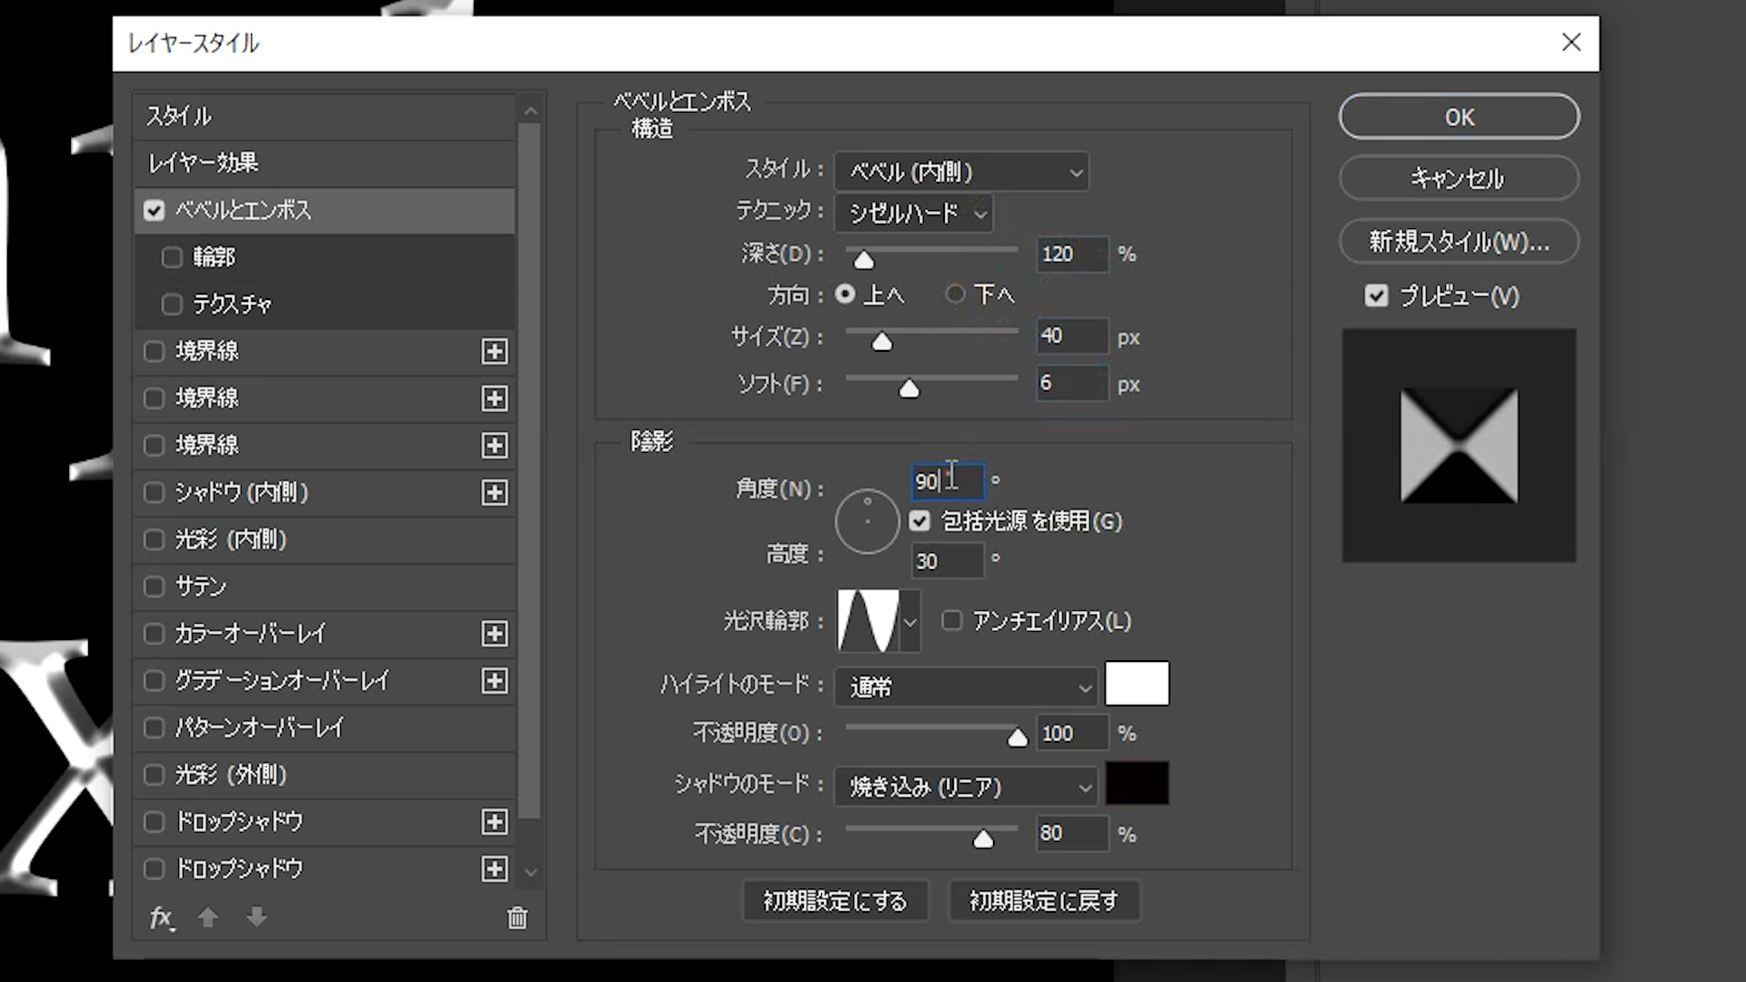Open the スタイル dropdown showing ベベル (内側)
This screenshot has height=982, width=1746.
click(x=961, y=172)
